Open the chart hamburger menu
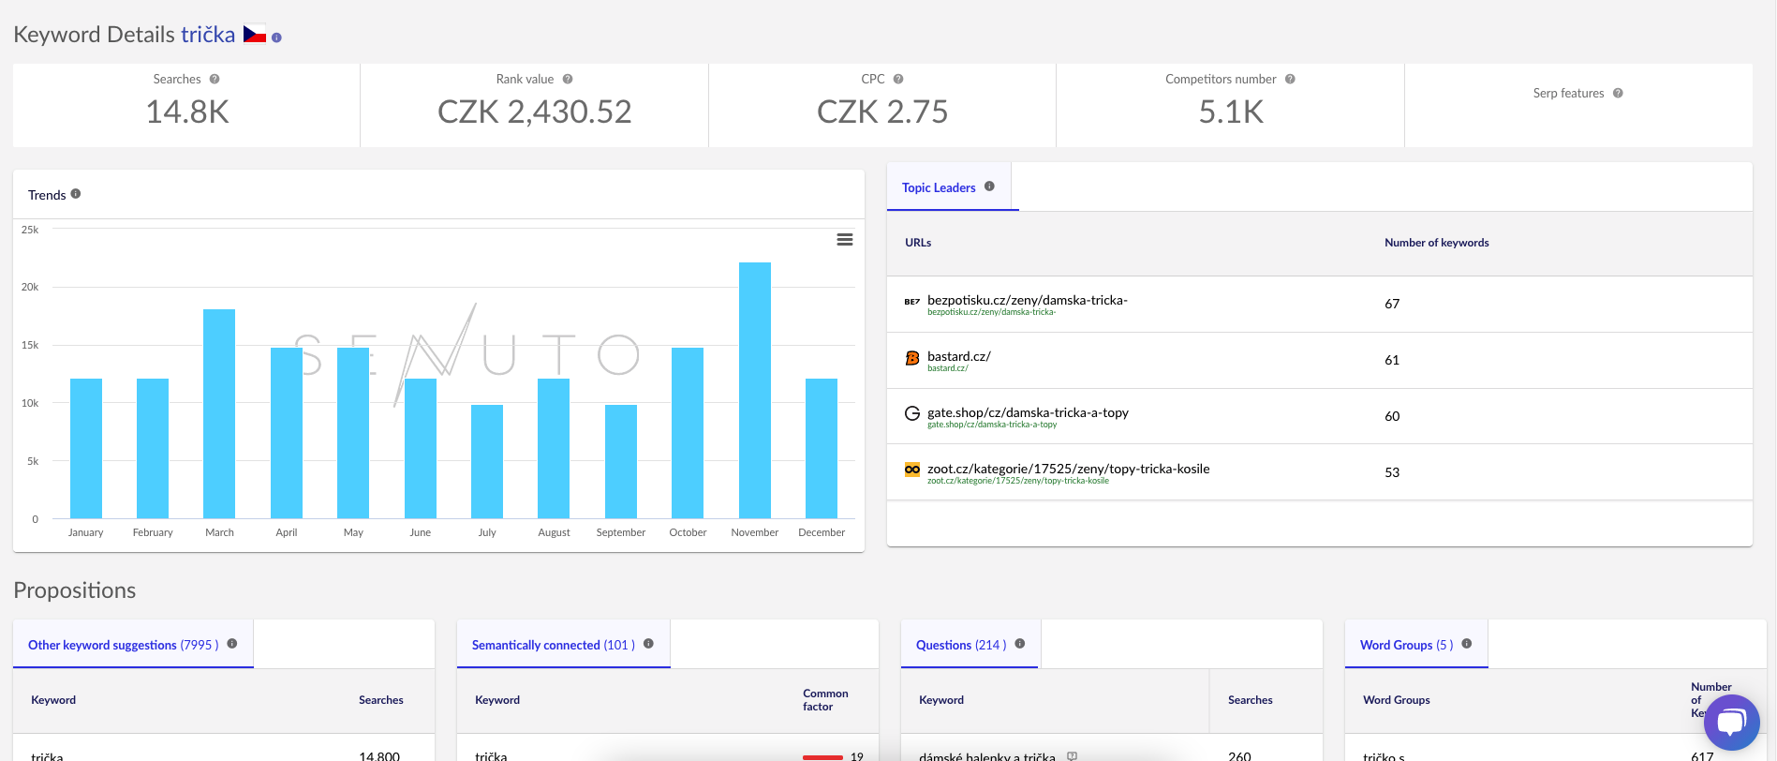The width and height of the screenshot is (1777, 761). 845,240
